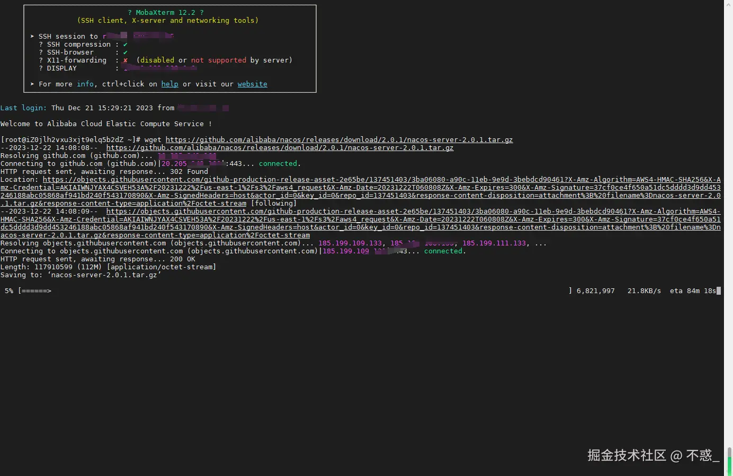
Task: Click the blinking cursor block after eta
Action: pos(719,290)
